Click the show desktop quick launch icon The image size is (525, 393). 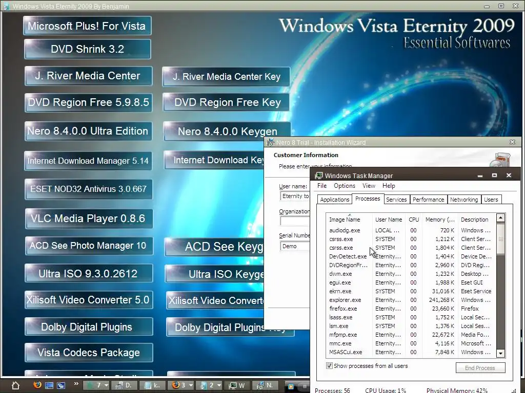(49, 385)
